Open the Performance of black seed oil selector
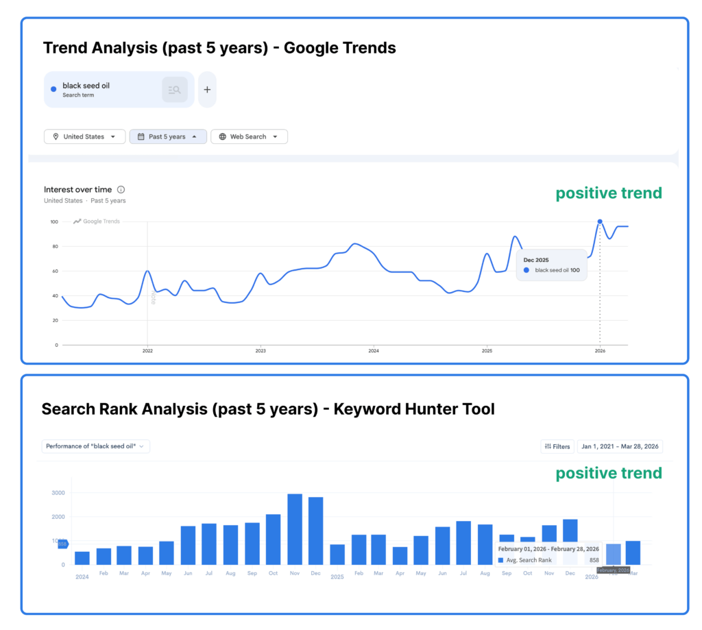The image size is (702, 630). pos(95,446)
